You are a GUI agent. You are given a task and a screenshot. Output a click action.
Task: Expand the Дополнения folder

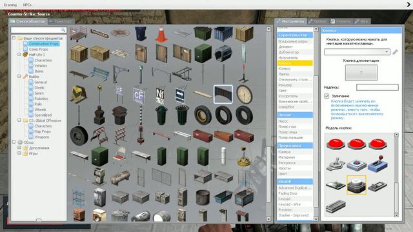(19, 148)
